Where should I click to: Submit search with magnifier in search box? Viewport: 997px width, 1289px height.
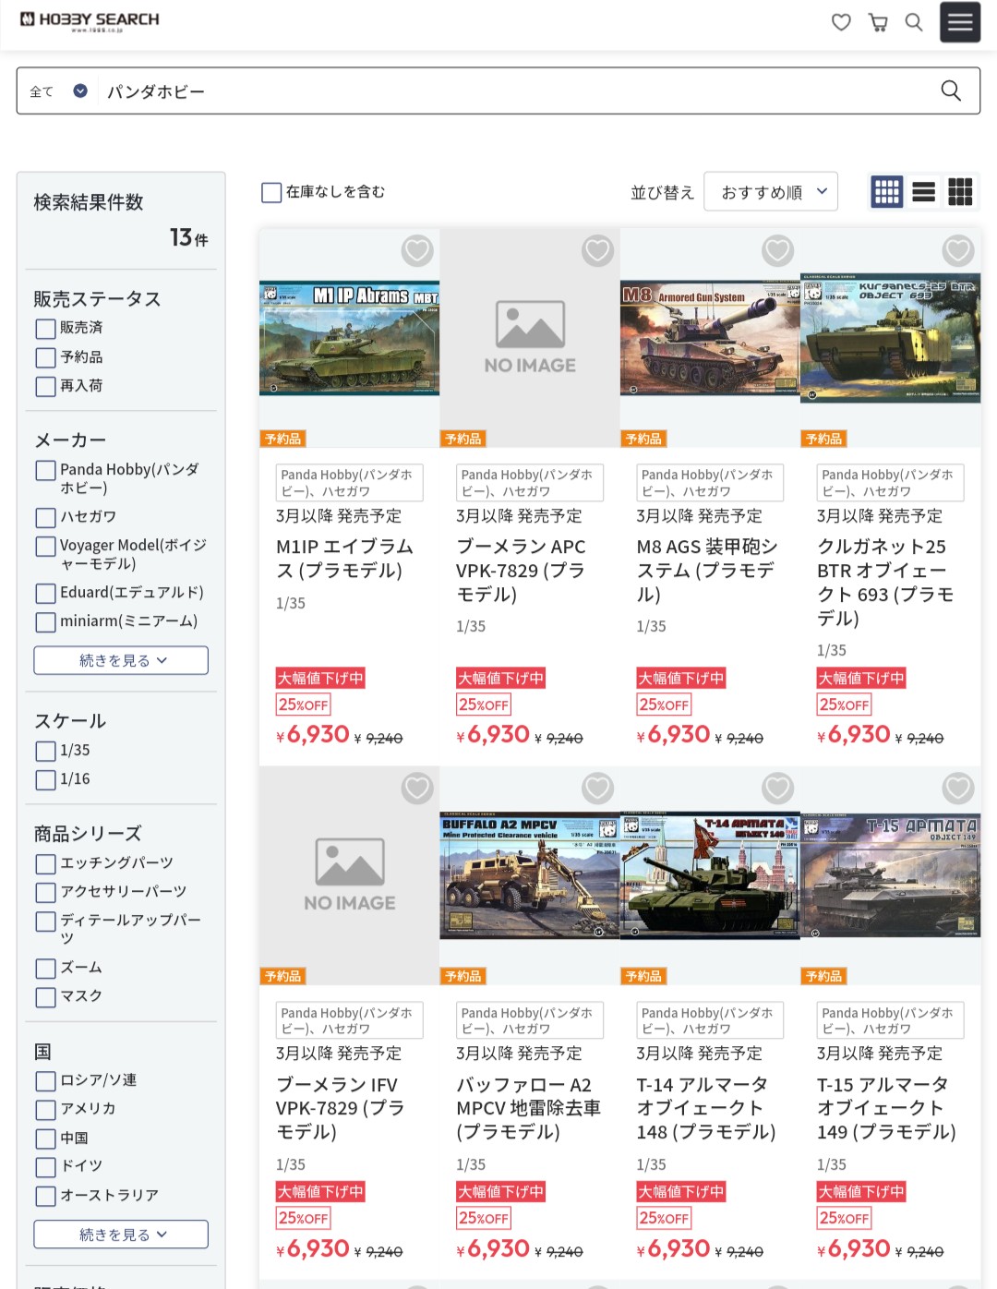(x=951, y=90)
